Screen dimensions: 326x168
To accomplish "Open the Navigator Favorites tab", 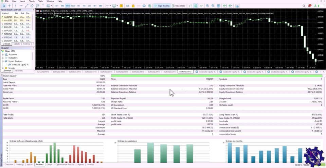I will [x=19, y=71].
